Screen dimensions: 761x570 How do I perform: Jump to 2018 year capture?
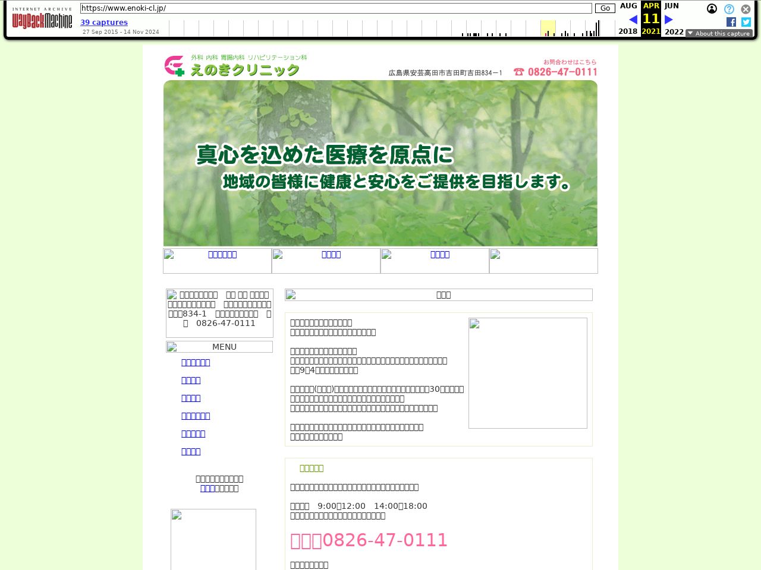pyautogui.click(x=628, y=31)
